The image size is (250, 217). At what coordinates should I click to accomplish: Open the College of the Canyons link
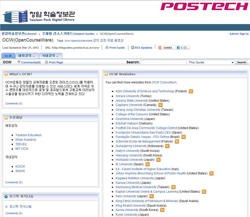tap(132, 114)
